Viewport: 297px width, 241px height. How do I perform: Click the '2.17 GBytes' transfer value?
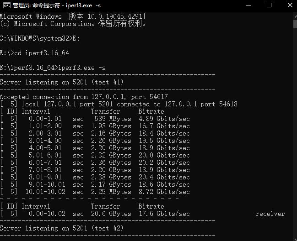(x=111, y=184)
